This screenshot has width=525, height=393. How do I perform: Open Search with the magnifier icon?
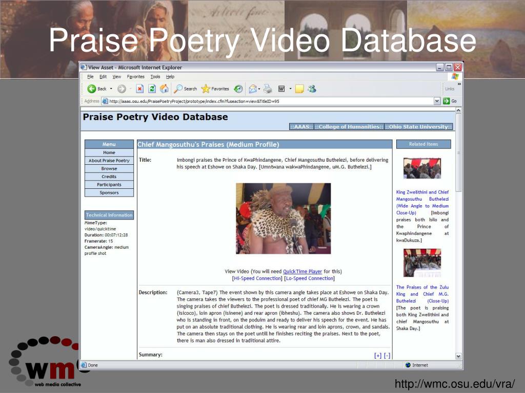(x=178, y=89)
